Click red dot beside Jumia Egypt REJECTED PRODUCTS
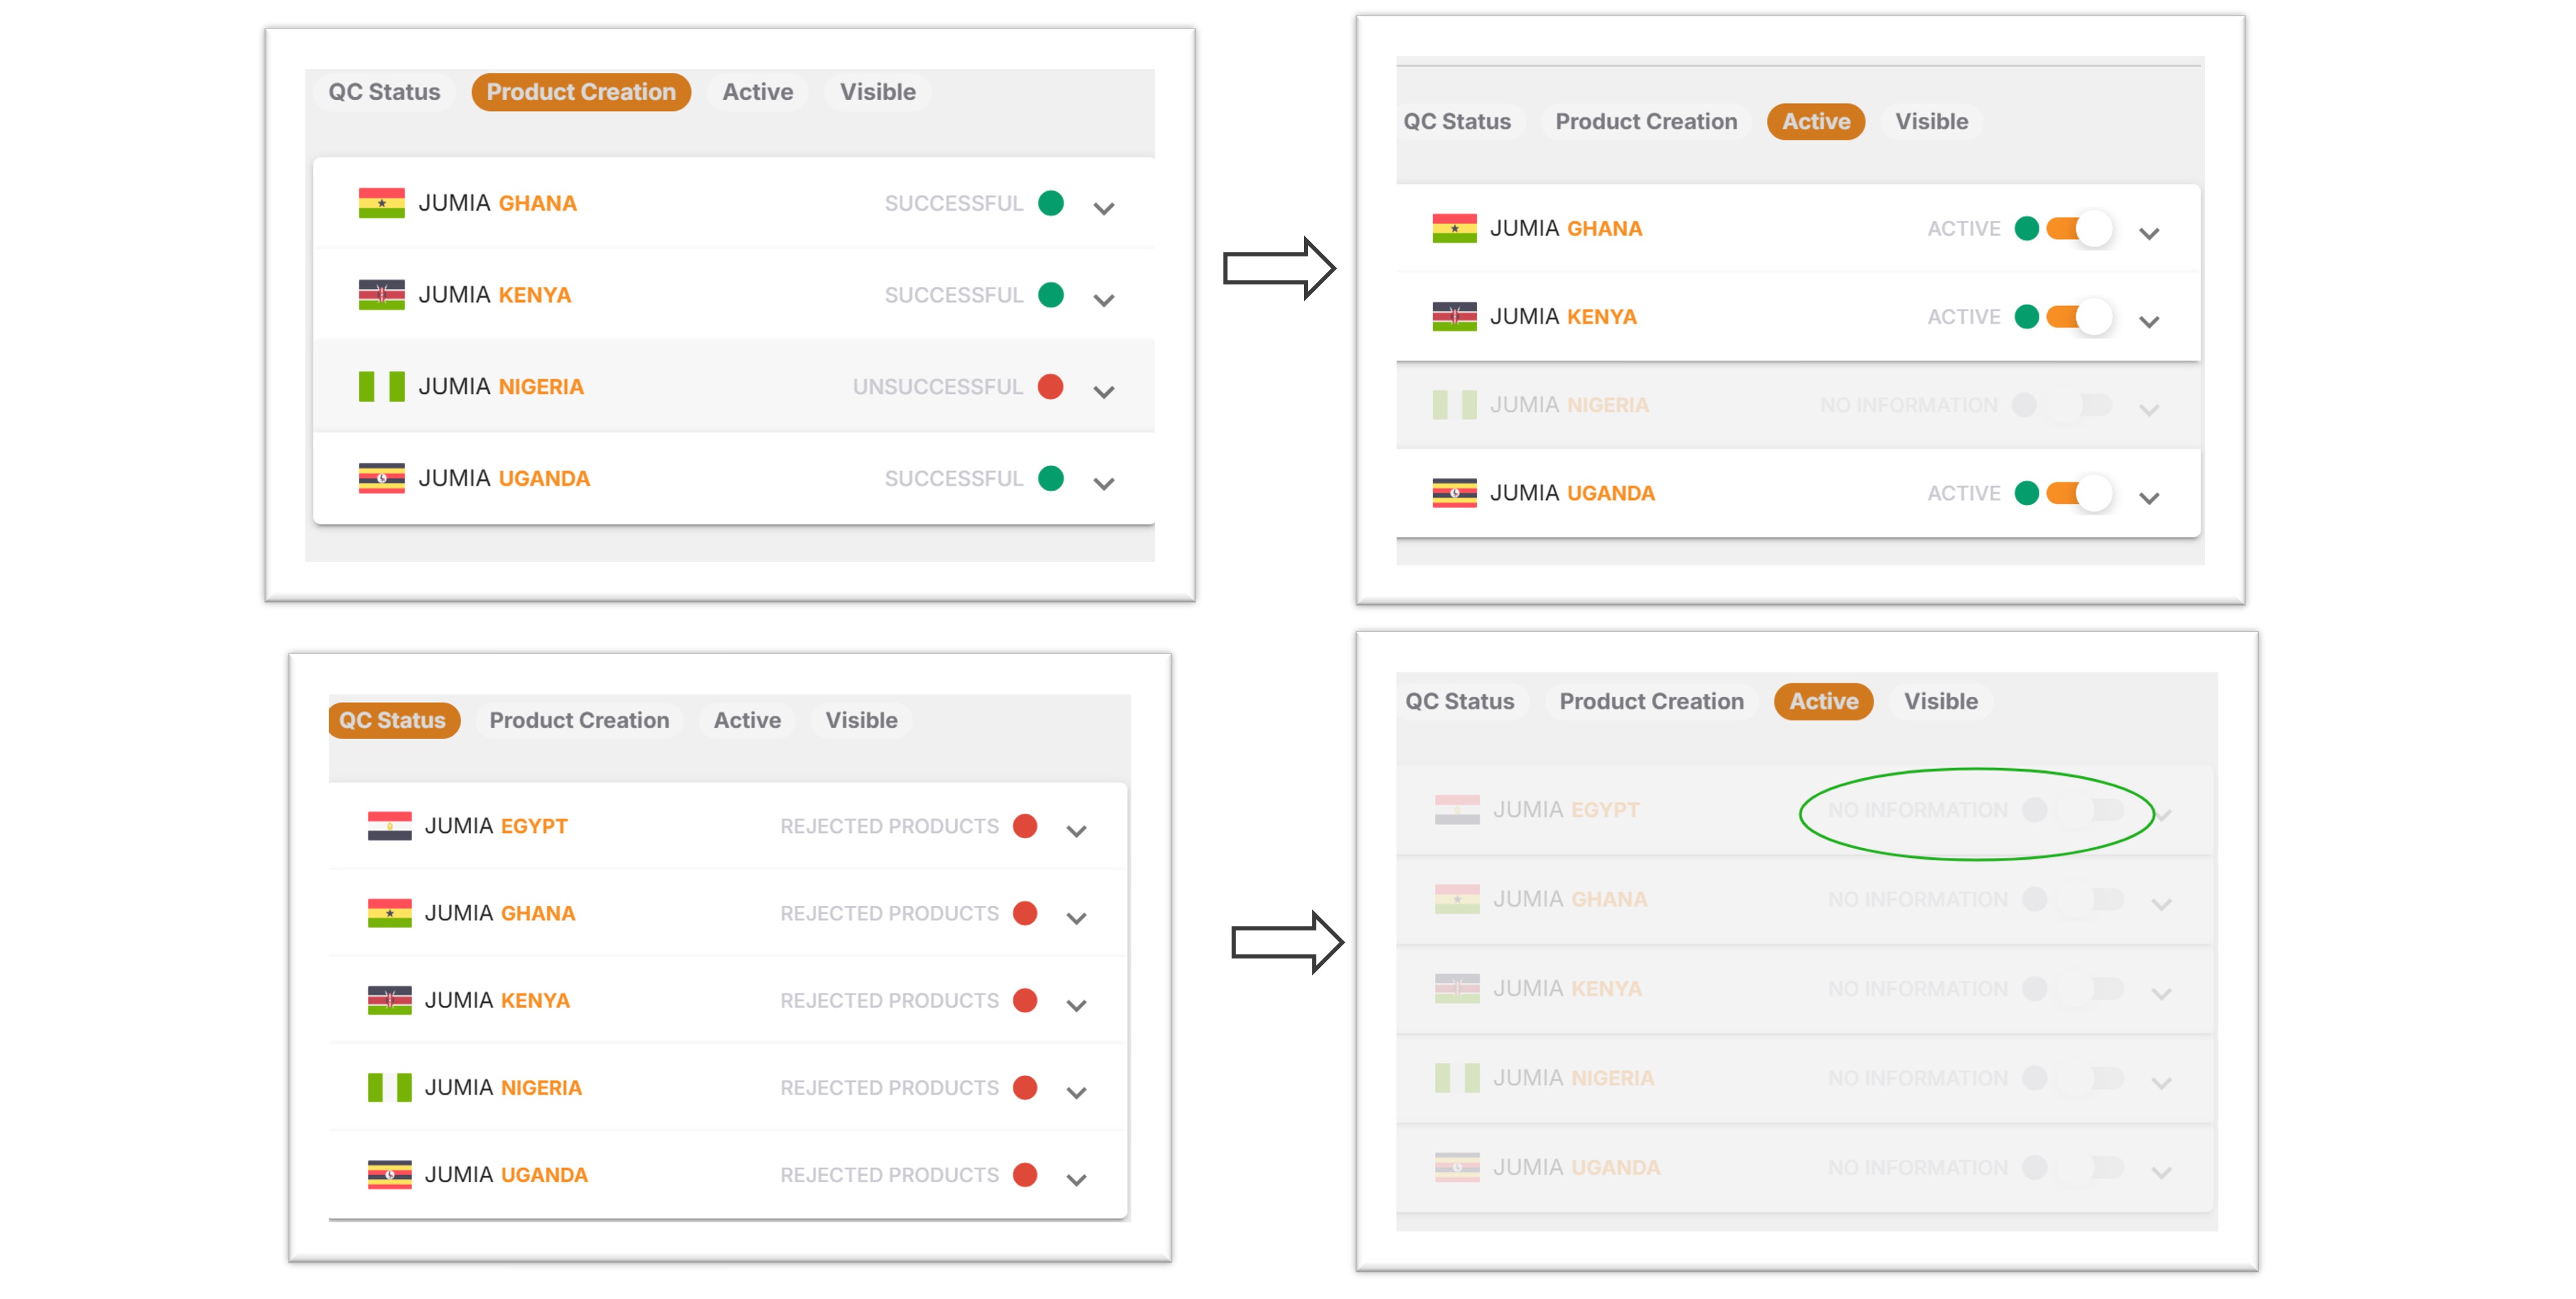The height and width of the screenshot is (1299, 2576). click(x=1024, y=826)
